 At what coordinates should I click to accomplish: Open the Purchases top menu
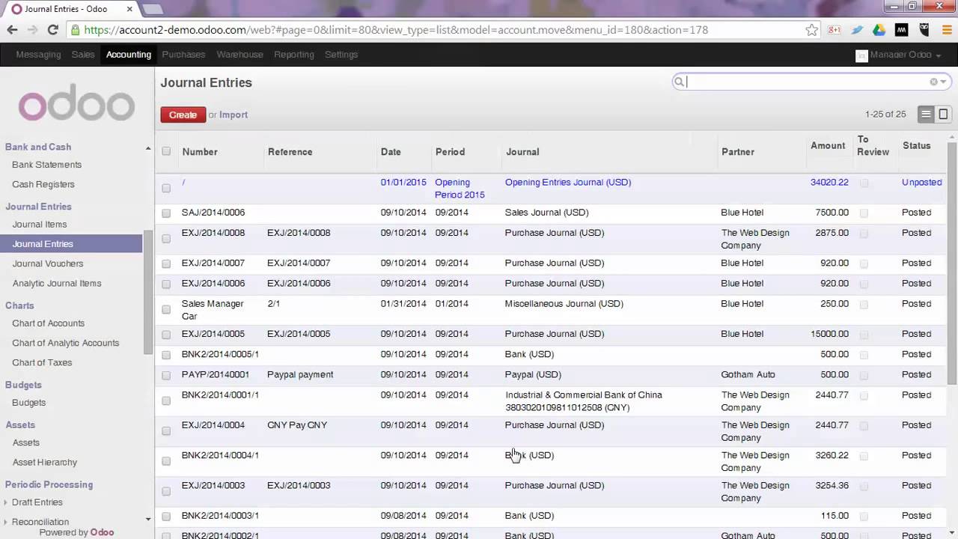pyautogui.click(x=183, y=55)
